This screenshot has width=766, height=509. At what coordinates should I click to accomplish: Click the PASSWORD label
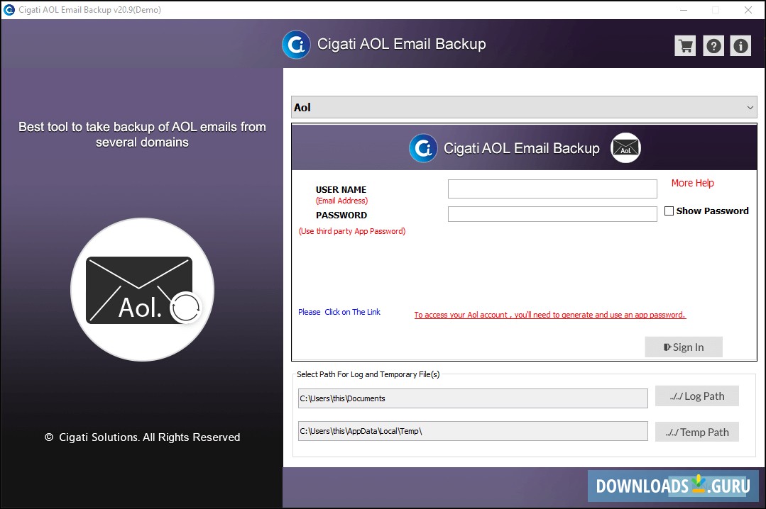point(341,216)
